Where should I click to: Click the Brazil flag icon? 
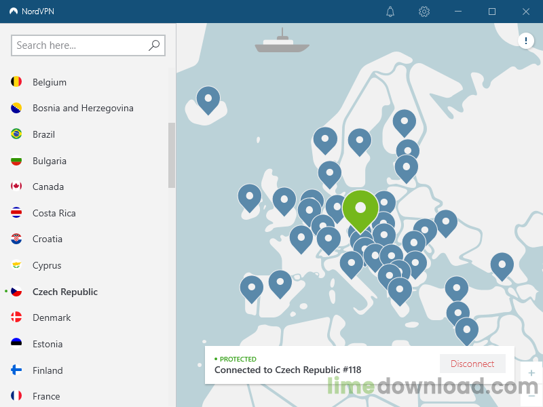pyautogui.click(x=16, y=134)
